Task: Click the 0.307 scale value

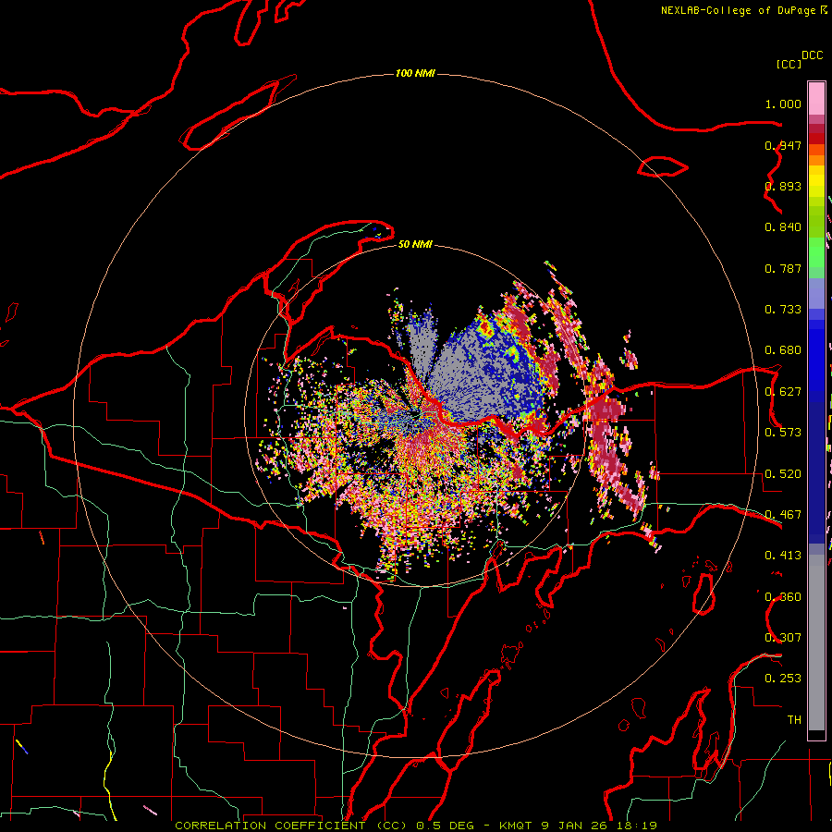Action: pyautogui.click(x=783, y=638)
